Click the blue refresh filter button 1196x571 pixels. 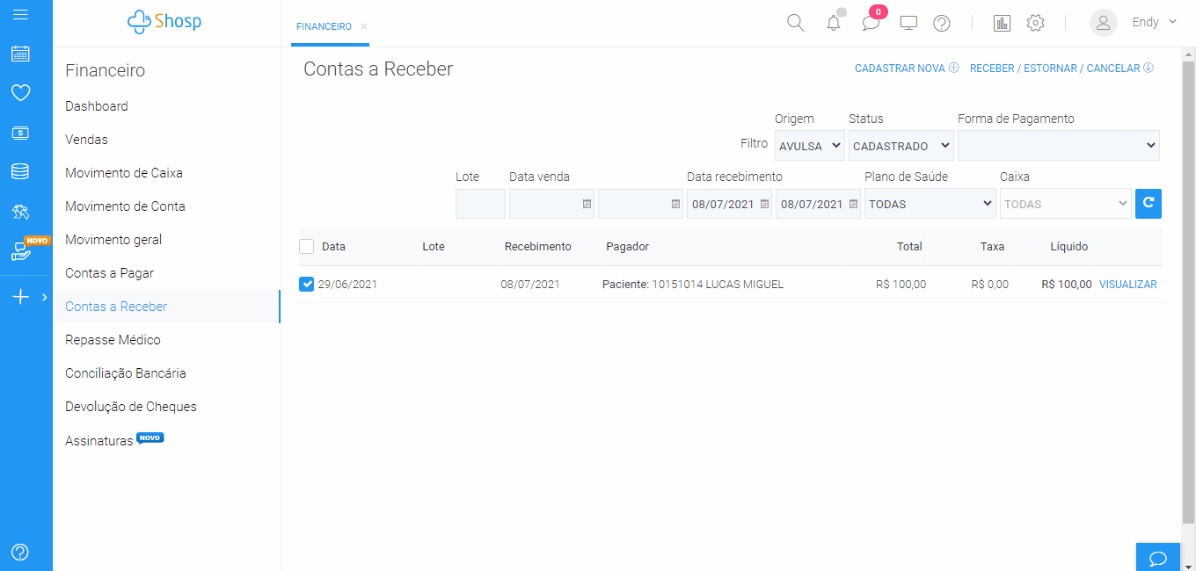[x=1148, y=204]
